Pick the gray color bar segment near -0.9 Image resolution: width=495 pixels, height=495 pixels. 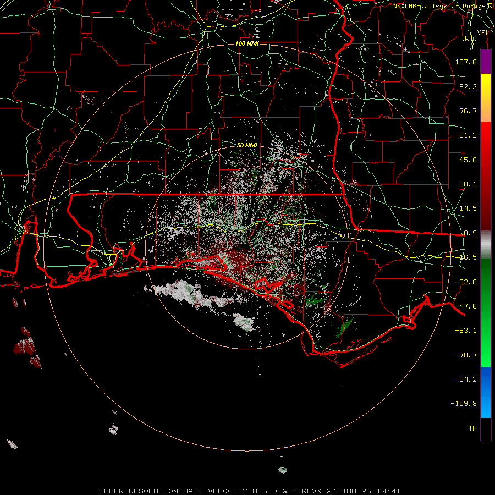coord(486,244)
